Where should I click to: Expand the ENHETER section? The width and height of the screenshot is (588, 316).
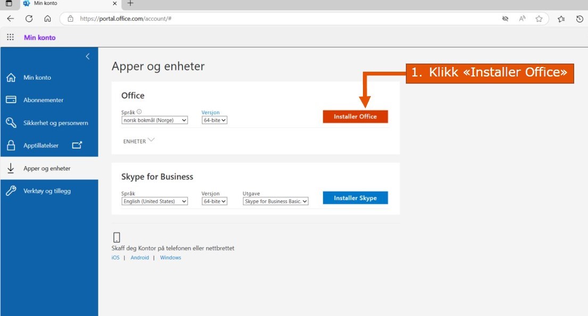(138, 141)
